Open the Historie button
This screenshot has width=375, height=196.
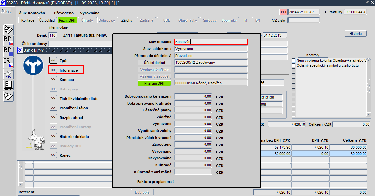356,34
